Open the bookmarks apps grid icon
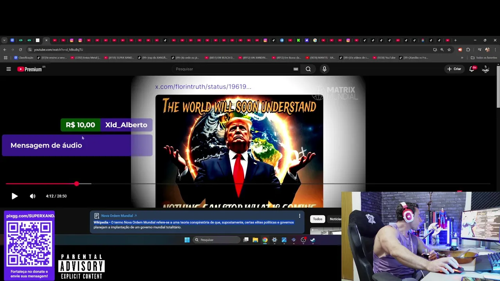This screenshot has height=281, width=500. [x=5, y=58]
